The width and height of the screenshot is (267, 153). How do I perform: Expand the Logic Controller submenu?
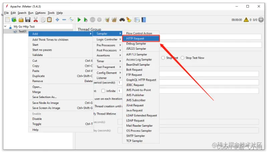(107, 39)
